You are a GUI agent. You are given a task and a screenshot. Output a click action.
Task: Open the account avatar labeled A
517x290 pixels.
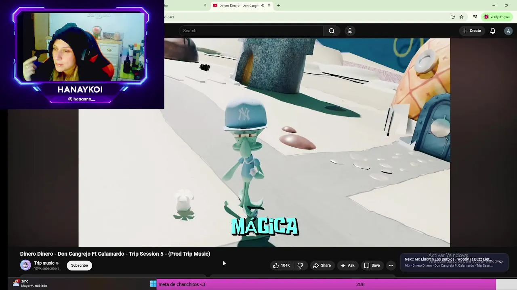point(508,31)
